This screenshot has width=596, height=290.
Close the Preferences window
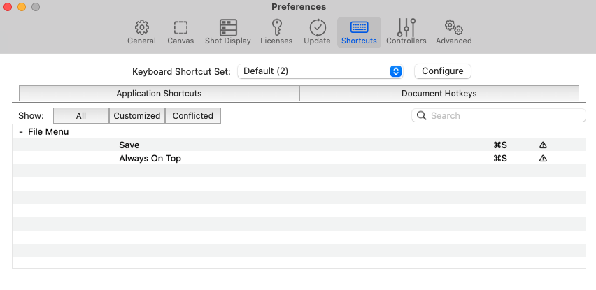tap(8, 7)
